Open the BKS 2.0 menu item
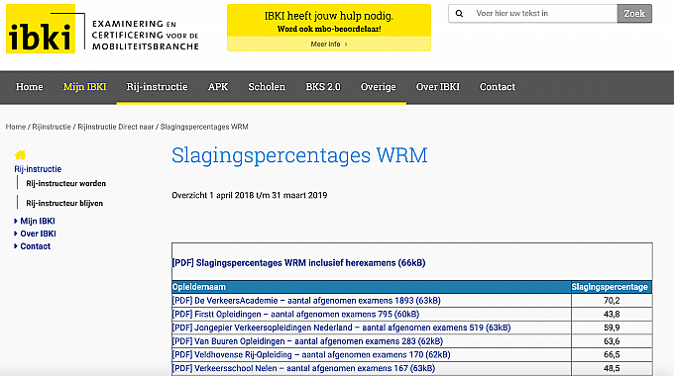The height and width of the screenshot is (376, 674). click(x=323, y=87)
